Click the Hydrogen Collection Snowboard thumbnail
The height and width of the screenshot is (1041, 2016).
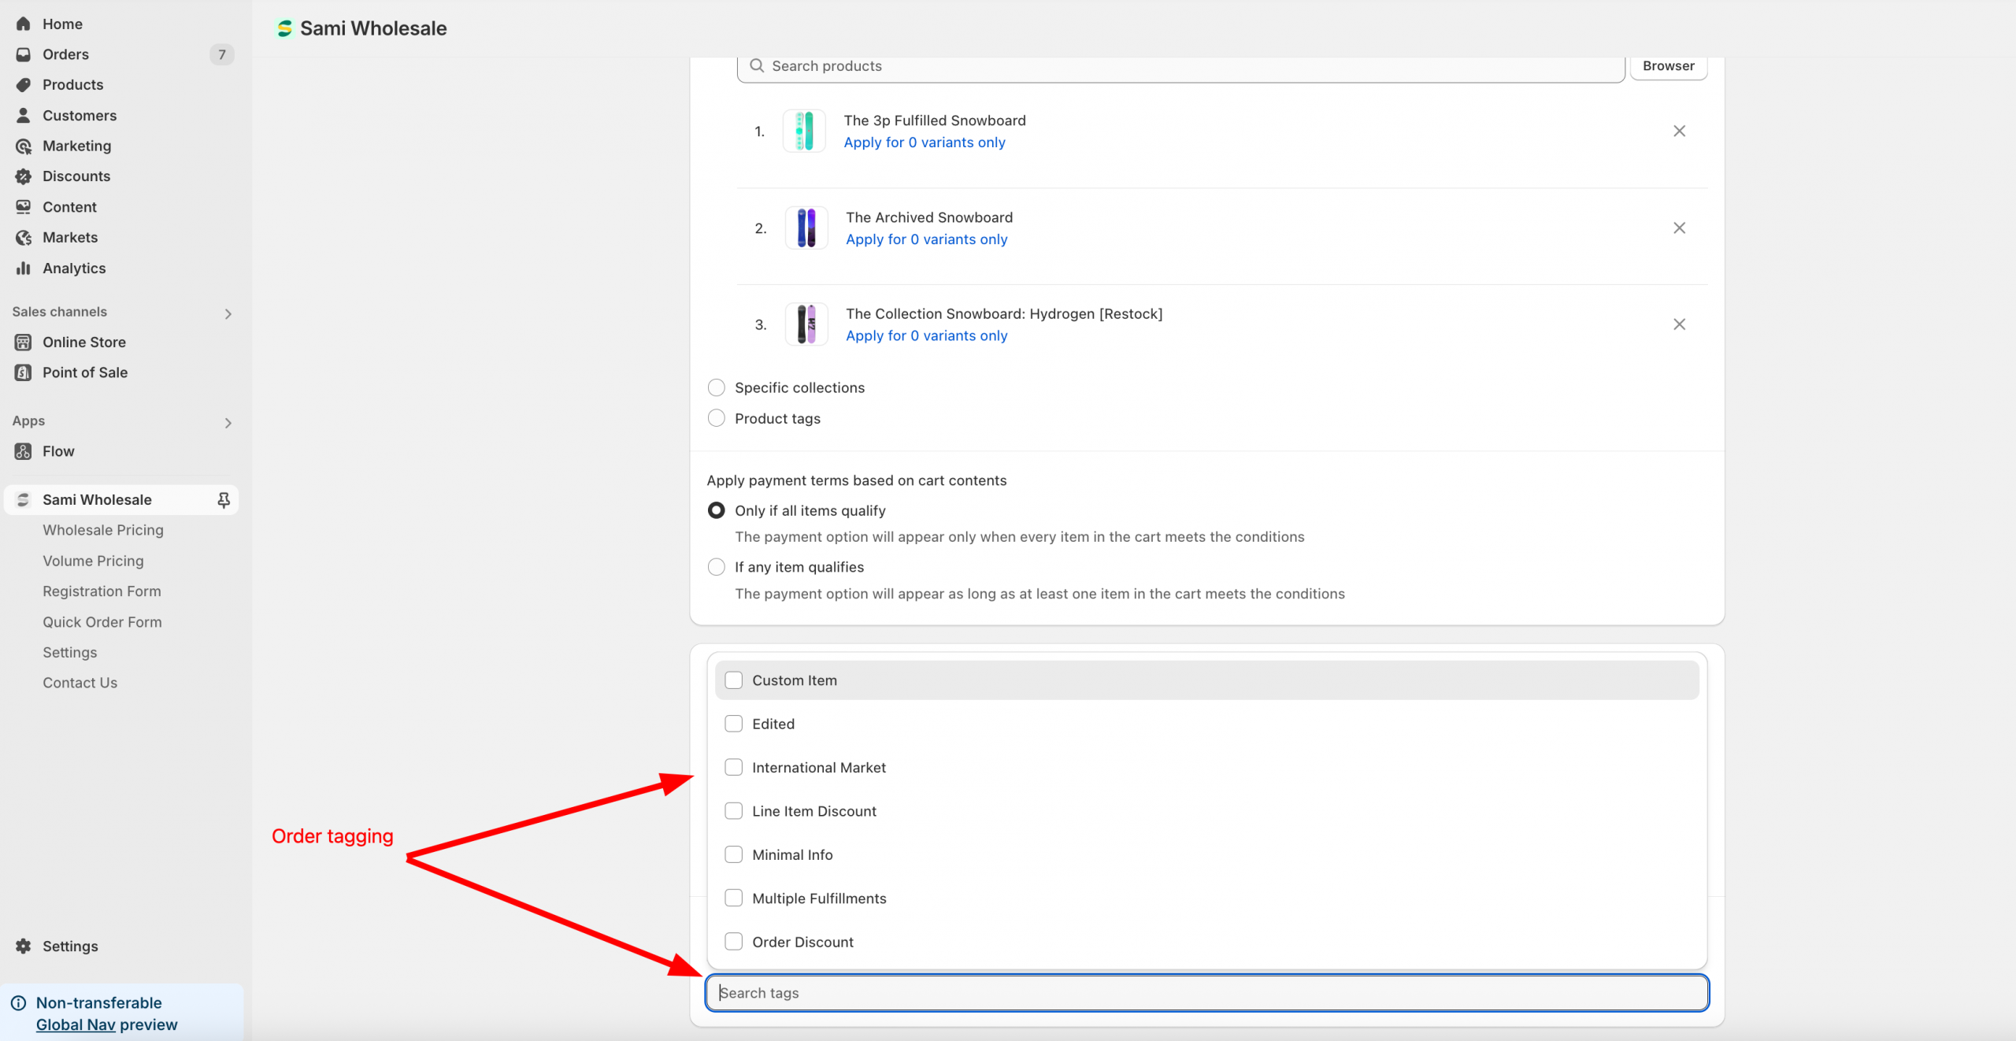click(806, 324)
